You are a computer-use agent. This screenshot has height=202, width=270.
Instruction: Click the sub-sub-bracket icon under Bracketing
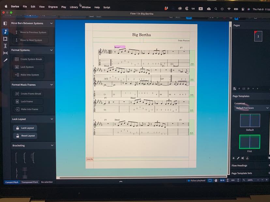pyautogui.click(x=33, y=158)
